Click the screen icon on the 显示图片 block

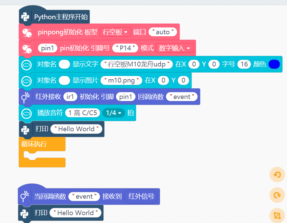(26, 81)
